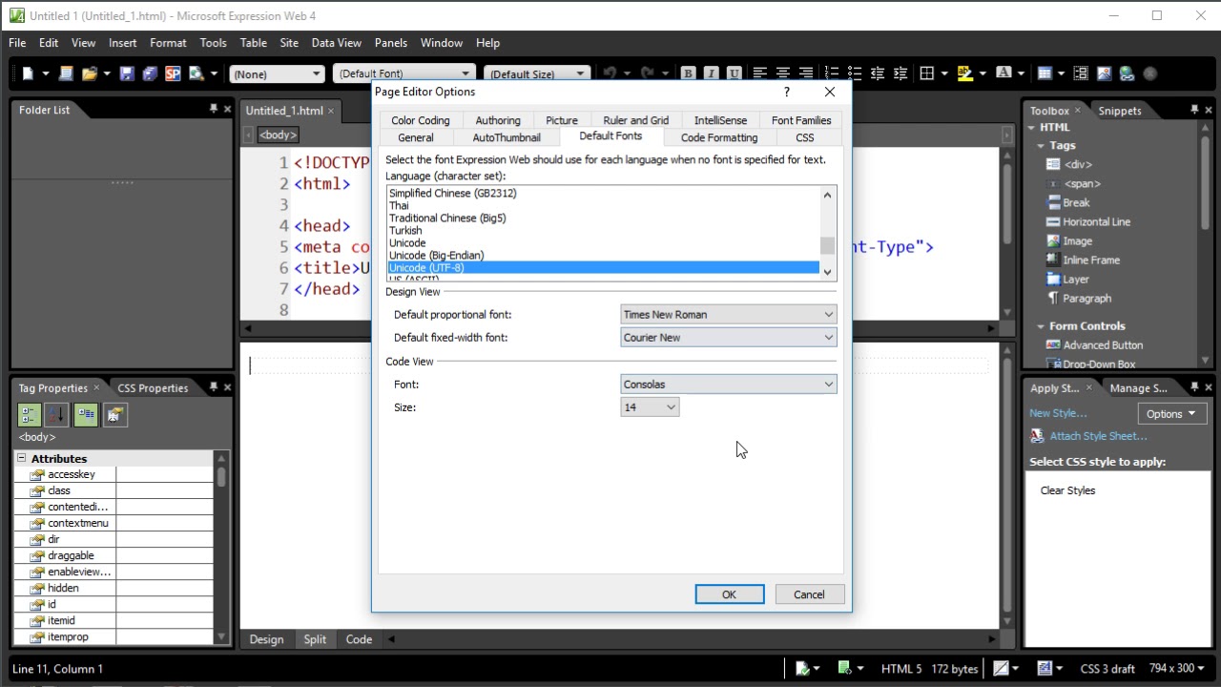Open the Panels menu

(x=391, y=43)
